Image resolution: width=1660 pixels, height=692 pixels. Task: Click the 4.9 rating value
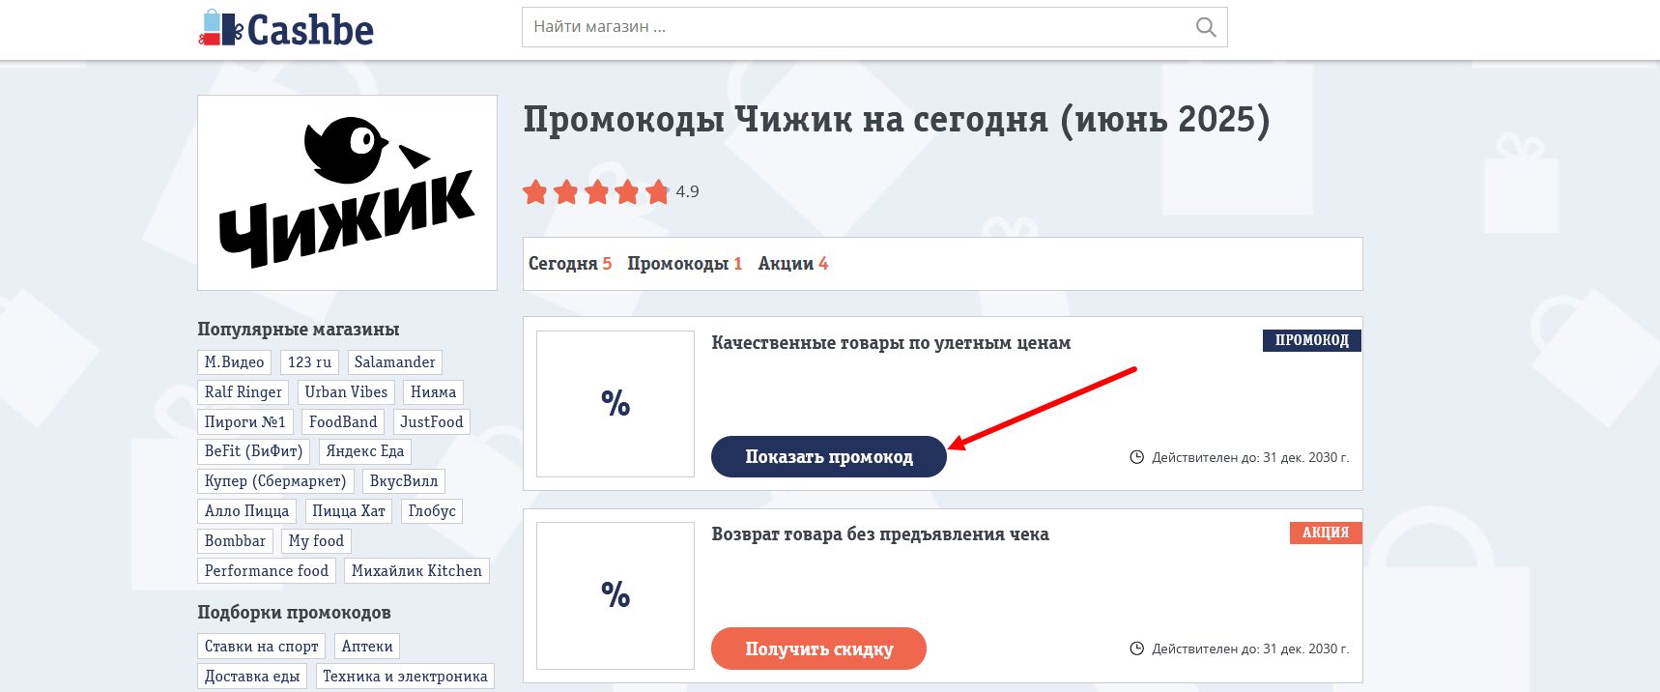(x=687, y=191)
